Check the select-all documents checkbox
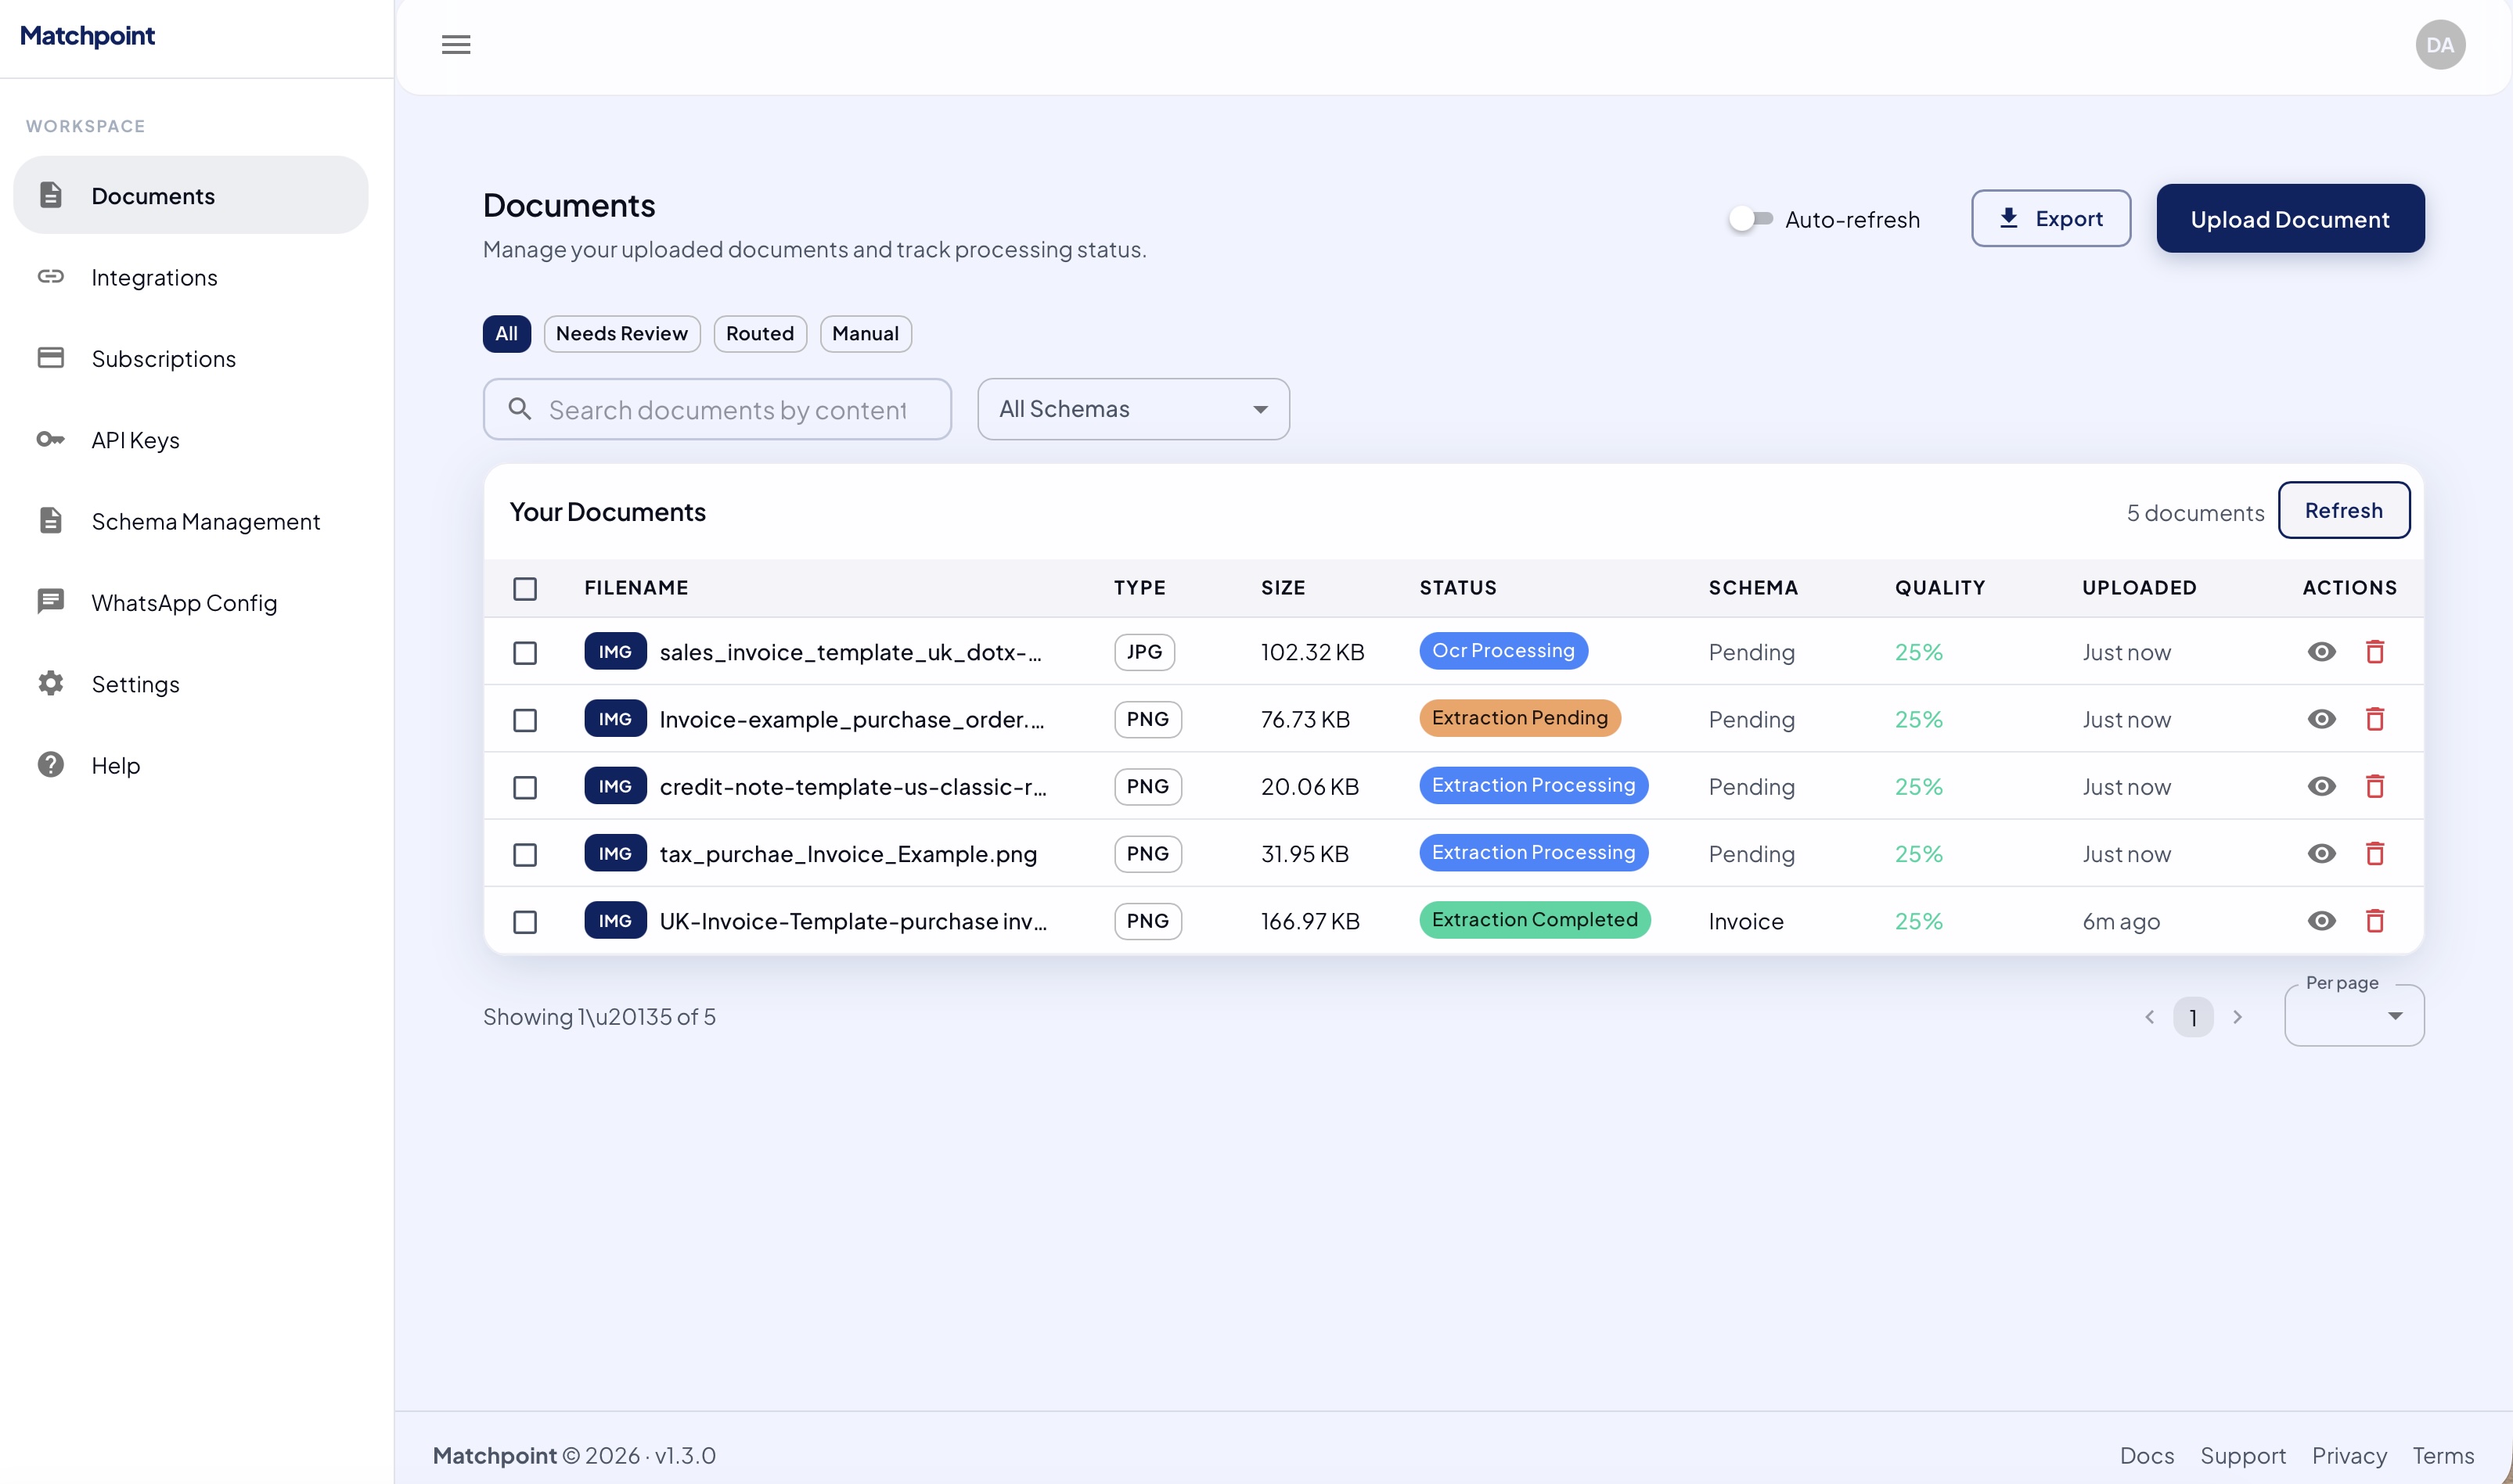The height and width of the screenshot is (1484, 2513). click(525, 588)
